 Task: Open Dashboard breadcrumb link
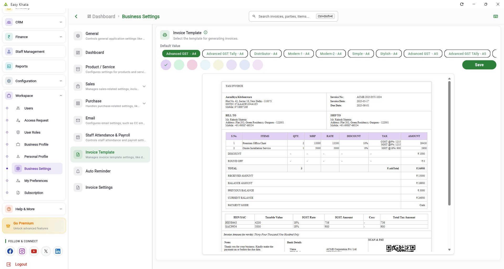click(x=101, y=17)
